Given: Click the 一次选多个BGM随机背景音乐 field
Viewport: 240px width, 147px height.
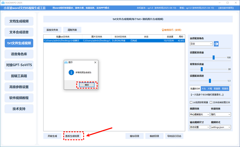Looking at the screenshot, I should [207, 95].
